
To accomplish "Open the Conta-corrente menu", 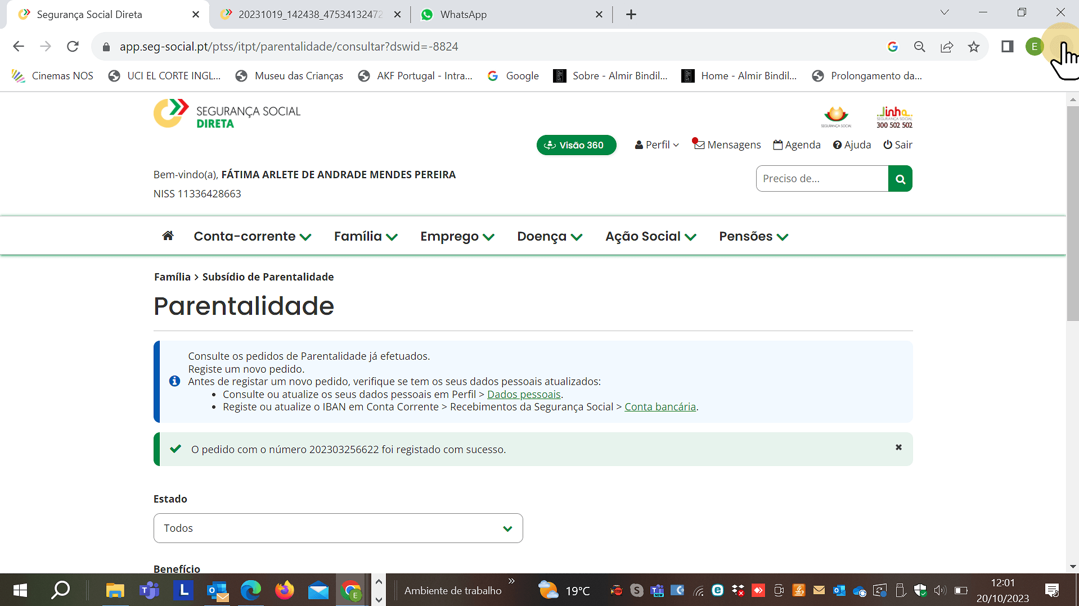I will [252, 236].
